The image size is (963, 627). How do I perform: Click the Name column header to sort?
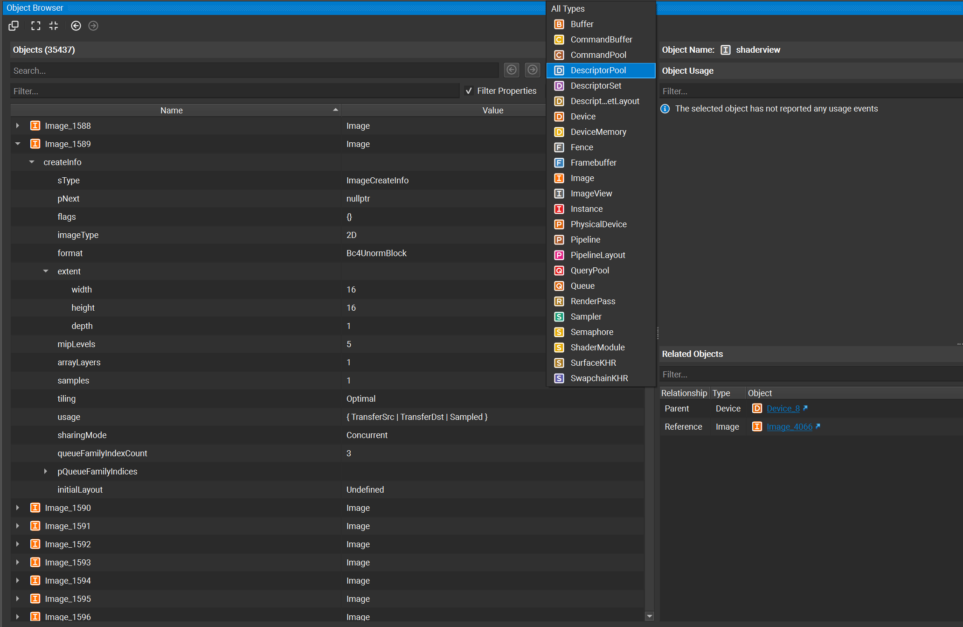[x=171, y=110]
